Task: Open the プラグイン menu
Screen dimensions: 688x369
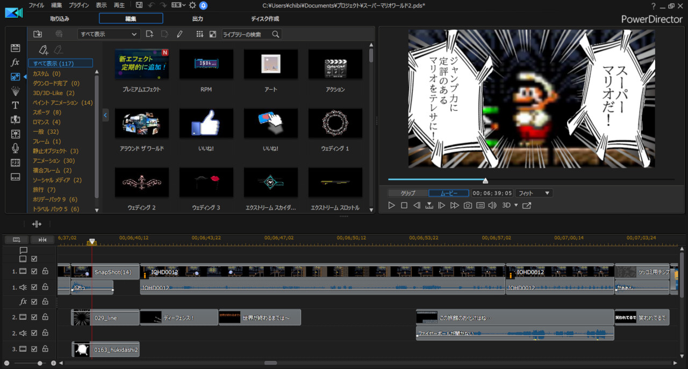Action: point(80,5)
